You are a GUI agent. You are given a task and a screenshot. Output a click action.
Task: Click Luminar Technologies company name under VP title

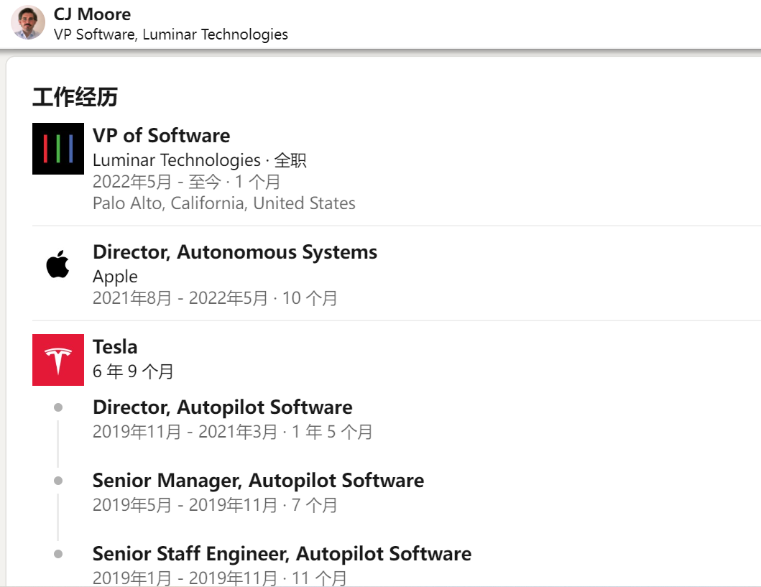tap(177, 160)
